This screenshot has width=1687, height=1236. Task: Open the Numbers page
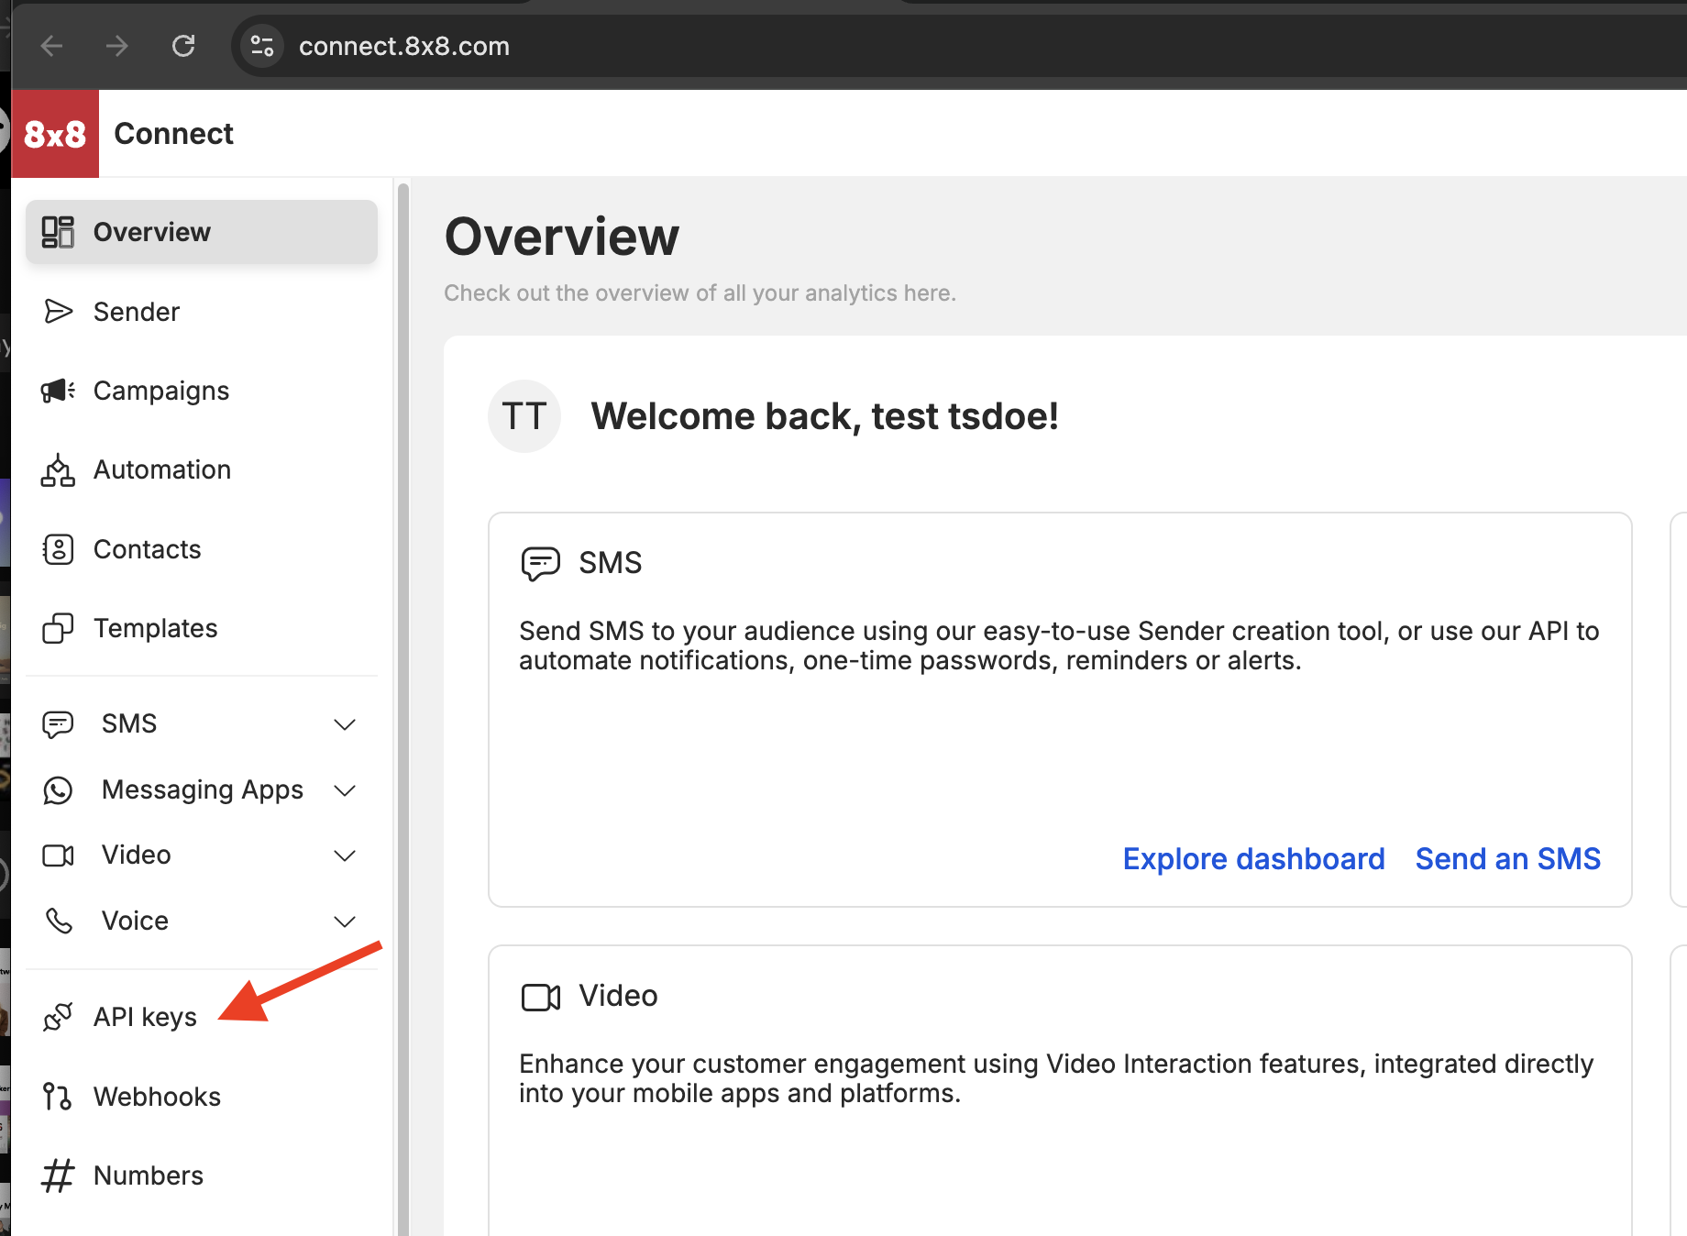coord(202,1175)
